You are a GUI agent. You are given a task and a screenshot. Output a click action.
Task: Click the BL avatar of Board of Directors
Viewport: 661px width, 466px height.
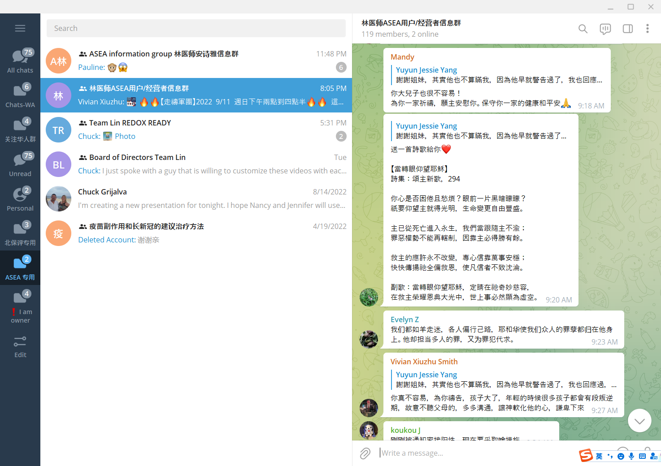(x=58, y=164)
